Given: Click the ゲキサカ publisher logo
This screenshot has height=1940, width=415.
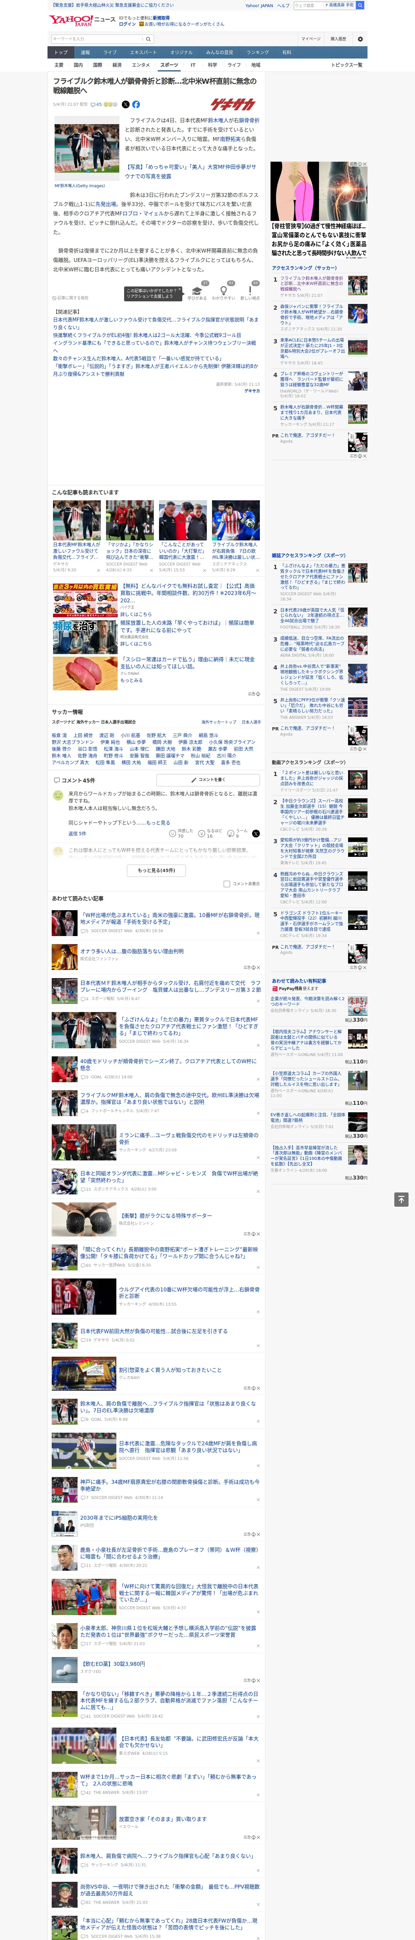Looking at the screenshot, I should (x=233, y=105).
